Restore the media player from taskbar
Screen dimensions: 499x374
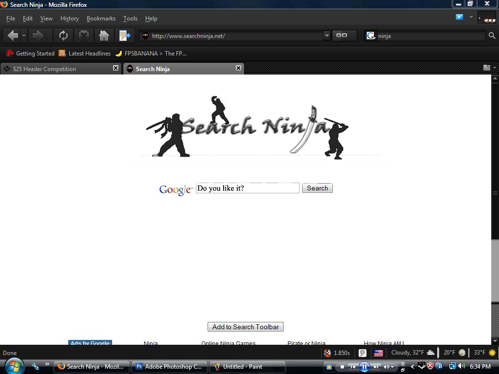[403, 370]
